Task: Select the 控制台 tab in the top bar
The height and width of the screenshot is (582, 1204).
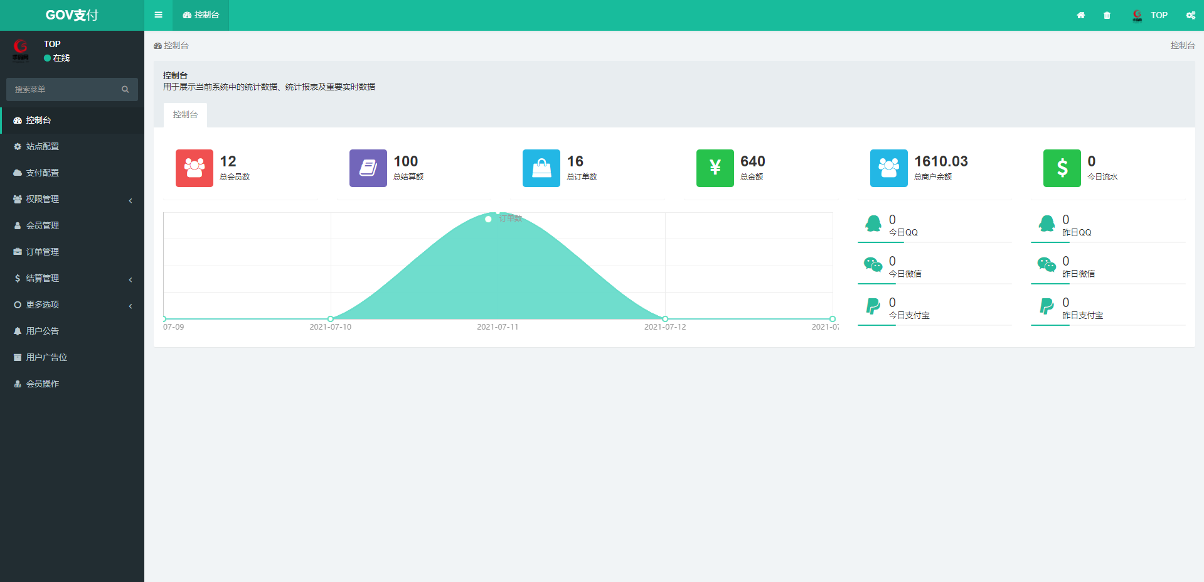Action: click(x=201, y=15)
